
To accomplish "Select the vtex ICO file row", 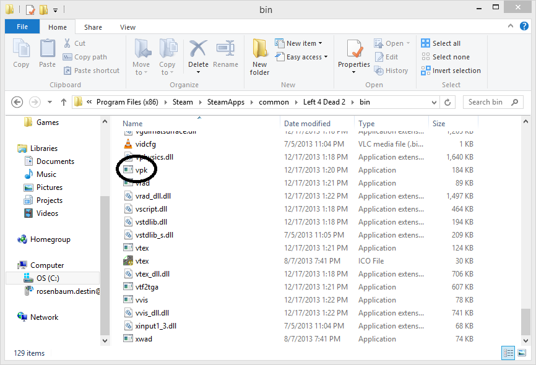I will pyautogui.click(x=298, y=261).
